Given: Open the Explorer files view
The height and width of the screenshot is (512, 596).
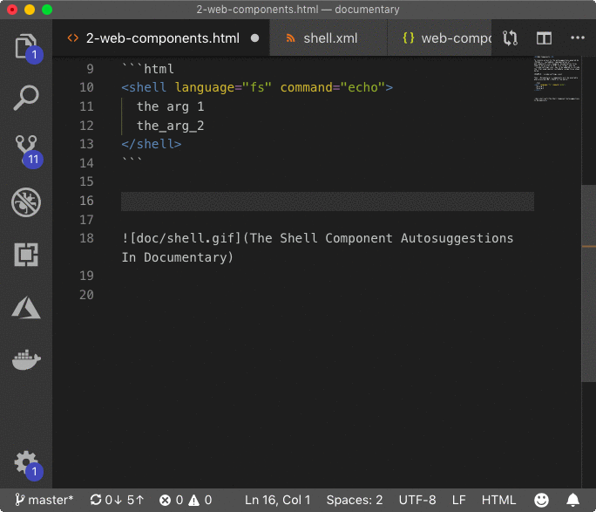Looking at the screenshot, I should point(26,46).
